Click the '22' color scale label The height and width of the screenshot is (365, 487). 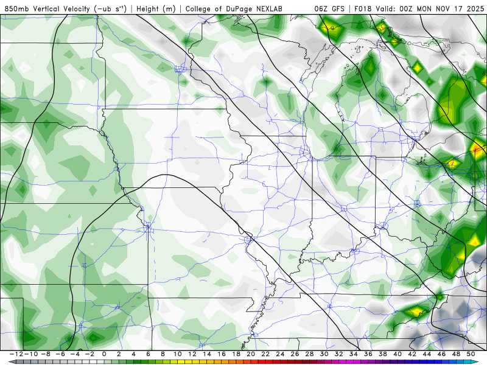(x=265, y=354)
